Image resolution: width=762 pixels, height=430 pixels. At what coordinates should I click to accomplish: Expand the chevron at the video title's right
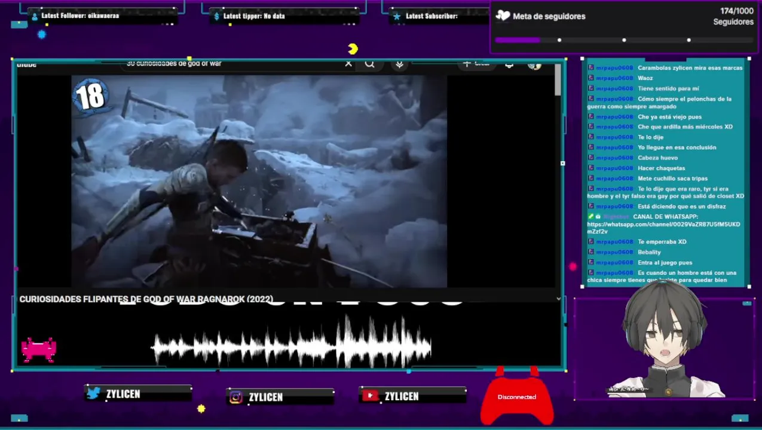(x=558, y=299)
